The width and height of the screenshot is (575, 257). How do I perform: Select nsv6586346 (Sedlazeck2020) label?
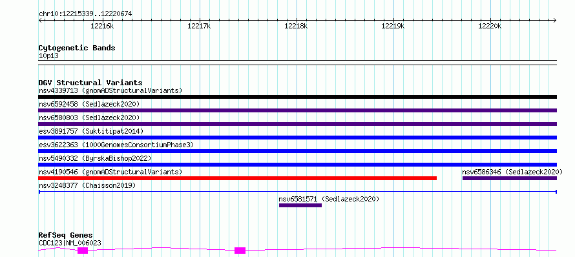click(x=512, y=172)
